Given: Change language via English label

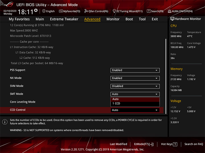Looking at the screenshot, I should (50, 11).
